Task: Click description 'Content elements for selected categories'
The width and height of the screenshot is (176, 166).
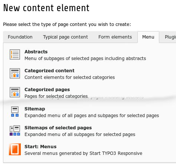Action: tap(70, 77)
